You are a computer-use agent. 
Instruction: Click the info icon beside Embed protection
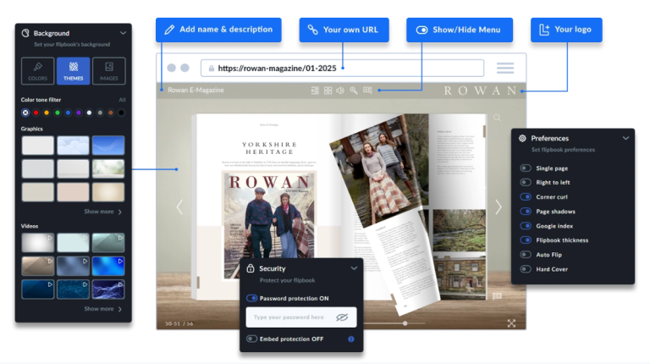pyautogui.click(x=351, y=339)
